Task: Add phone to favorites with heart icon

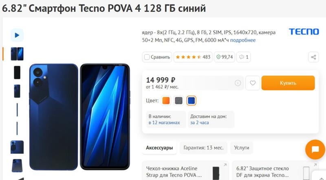Action: tap(253, 83)
